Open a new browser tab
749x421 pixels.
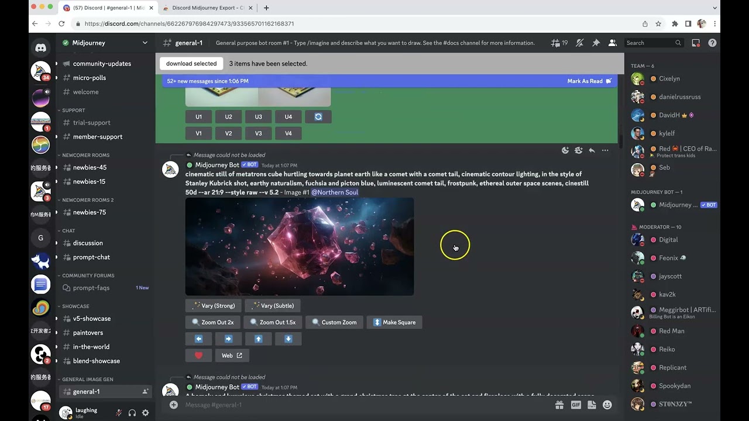click(266, 8)
